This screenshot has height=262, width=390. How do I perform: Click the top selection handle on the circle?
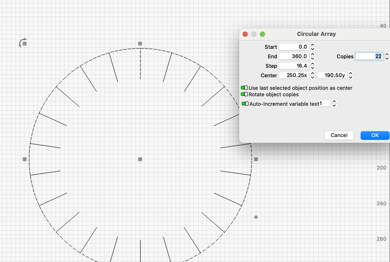pyautogui.click(x=140, y=44)
